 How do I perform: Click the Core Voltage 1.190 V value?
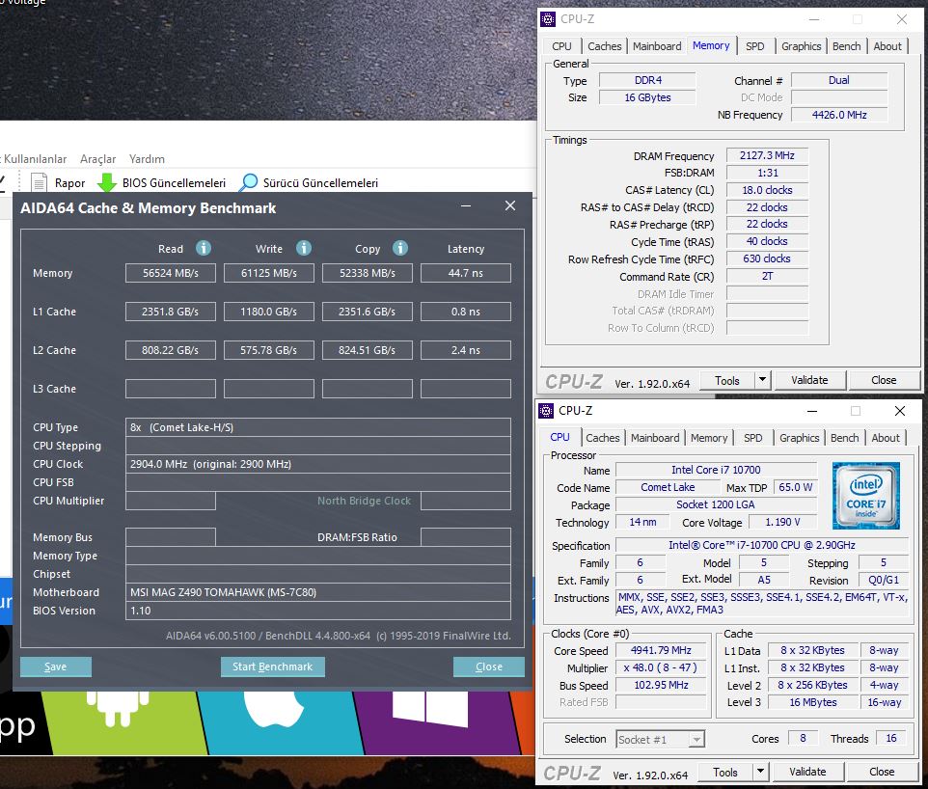[x=782, y=522]
